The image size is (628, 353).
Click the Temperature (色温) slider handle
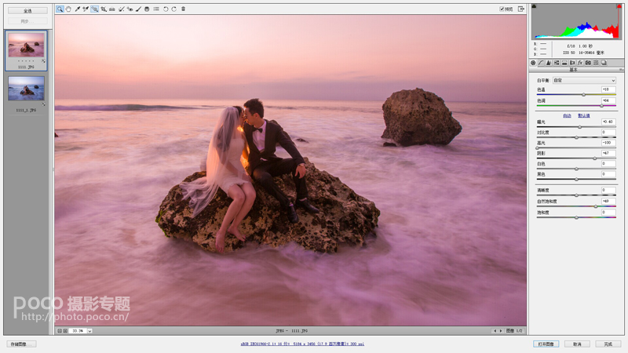pos(583,95)
